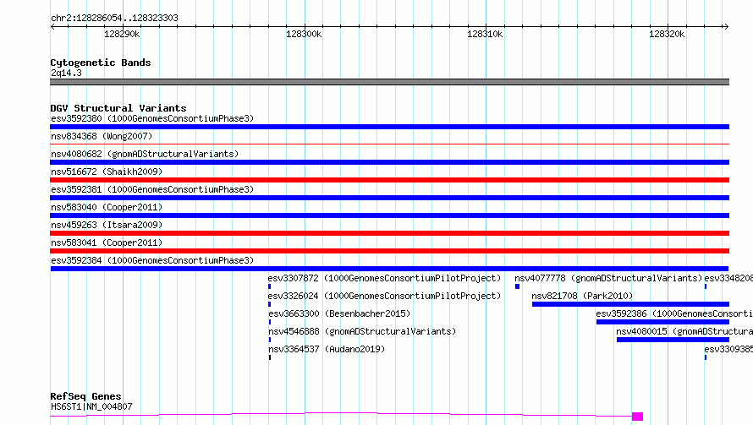Open nsv3364537 (Audano2019) label
This screenshot has height=425, width=753.
coord(327,349)
